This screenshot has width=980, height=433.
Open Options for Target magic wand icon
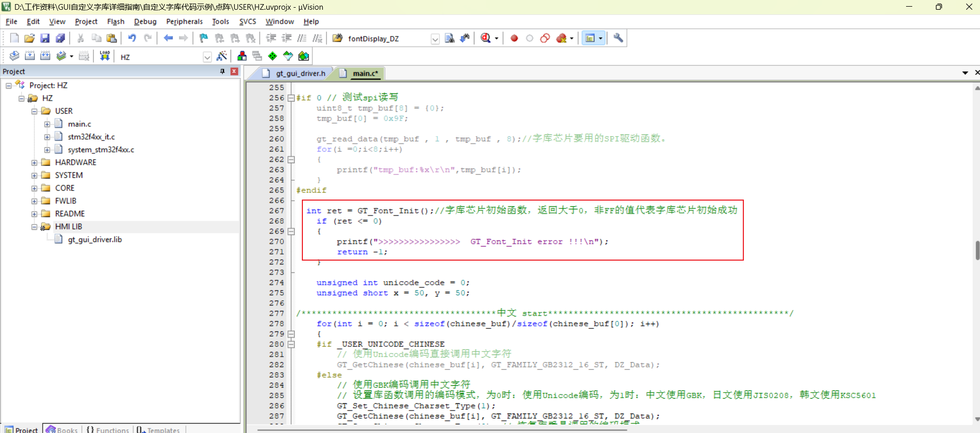[222, 56]
